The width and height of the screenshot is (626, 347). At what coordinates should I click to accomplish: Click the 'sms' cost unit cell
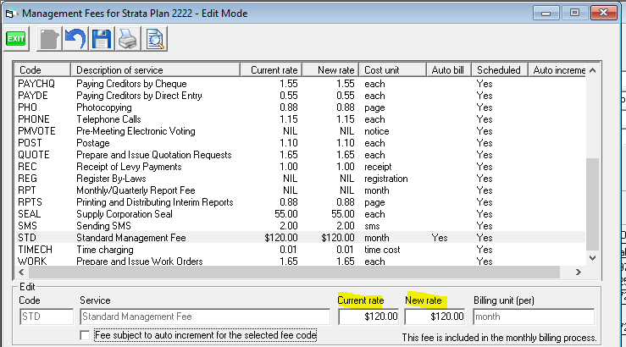tap(372, 226)
